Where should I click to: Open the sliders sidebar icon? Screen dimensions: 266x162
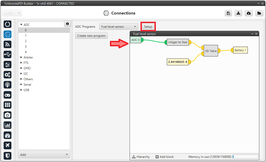pos(8,65)
